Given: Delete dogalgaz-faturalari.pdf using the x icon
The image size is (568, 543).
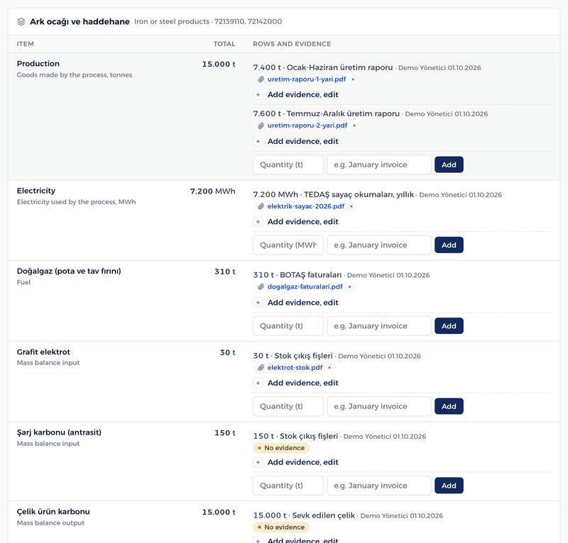Looking at the screenshot, I should pyautogui.click(x=349, y=287).
